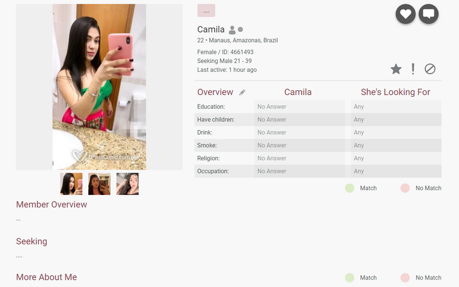This screenshot has width=459, height=287.
Task: Select third thumbnail with face filter photo
Action: 128,184
